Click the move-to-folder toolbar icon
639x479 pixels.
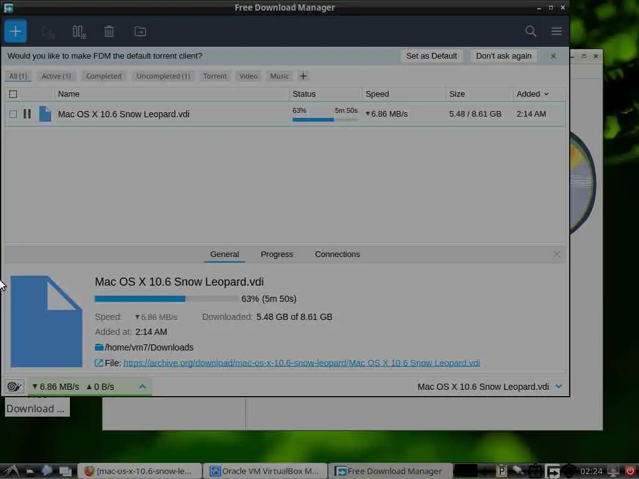(140, 31)
